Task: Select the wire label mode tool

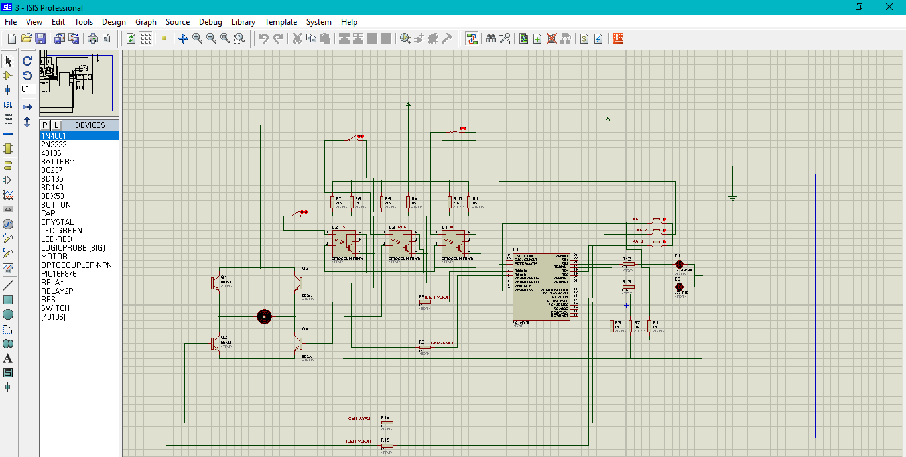Action: (8, 104)
